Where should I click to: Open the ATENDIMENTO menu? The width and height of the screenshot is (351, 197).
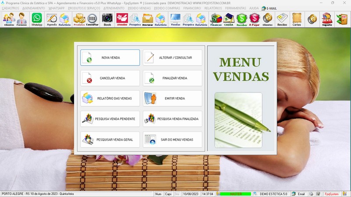114,8
